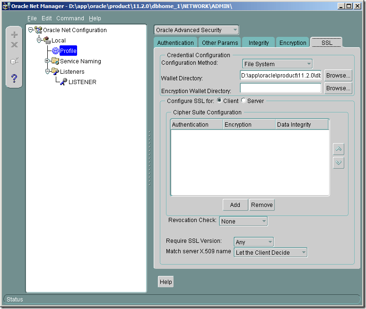Click the move cipher suite up arrow
This screenshot has height=309, width=366.
click(339, 149)
